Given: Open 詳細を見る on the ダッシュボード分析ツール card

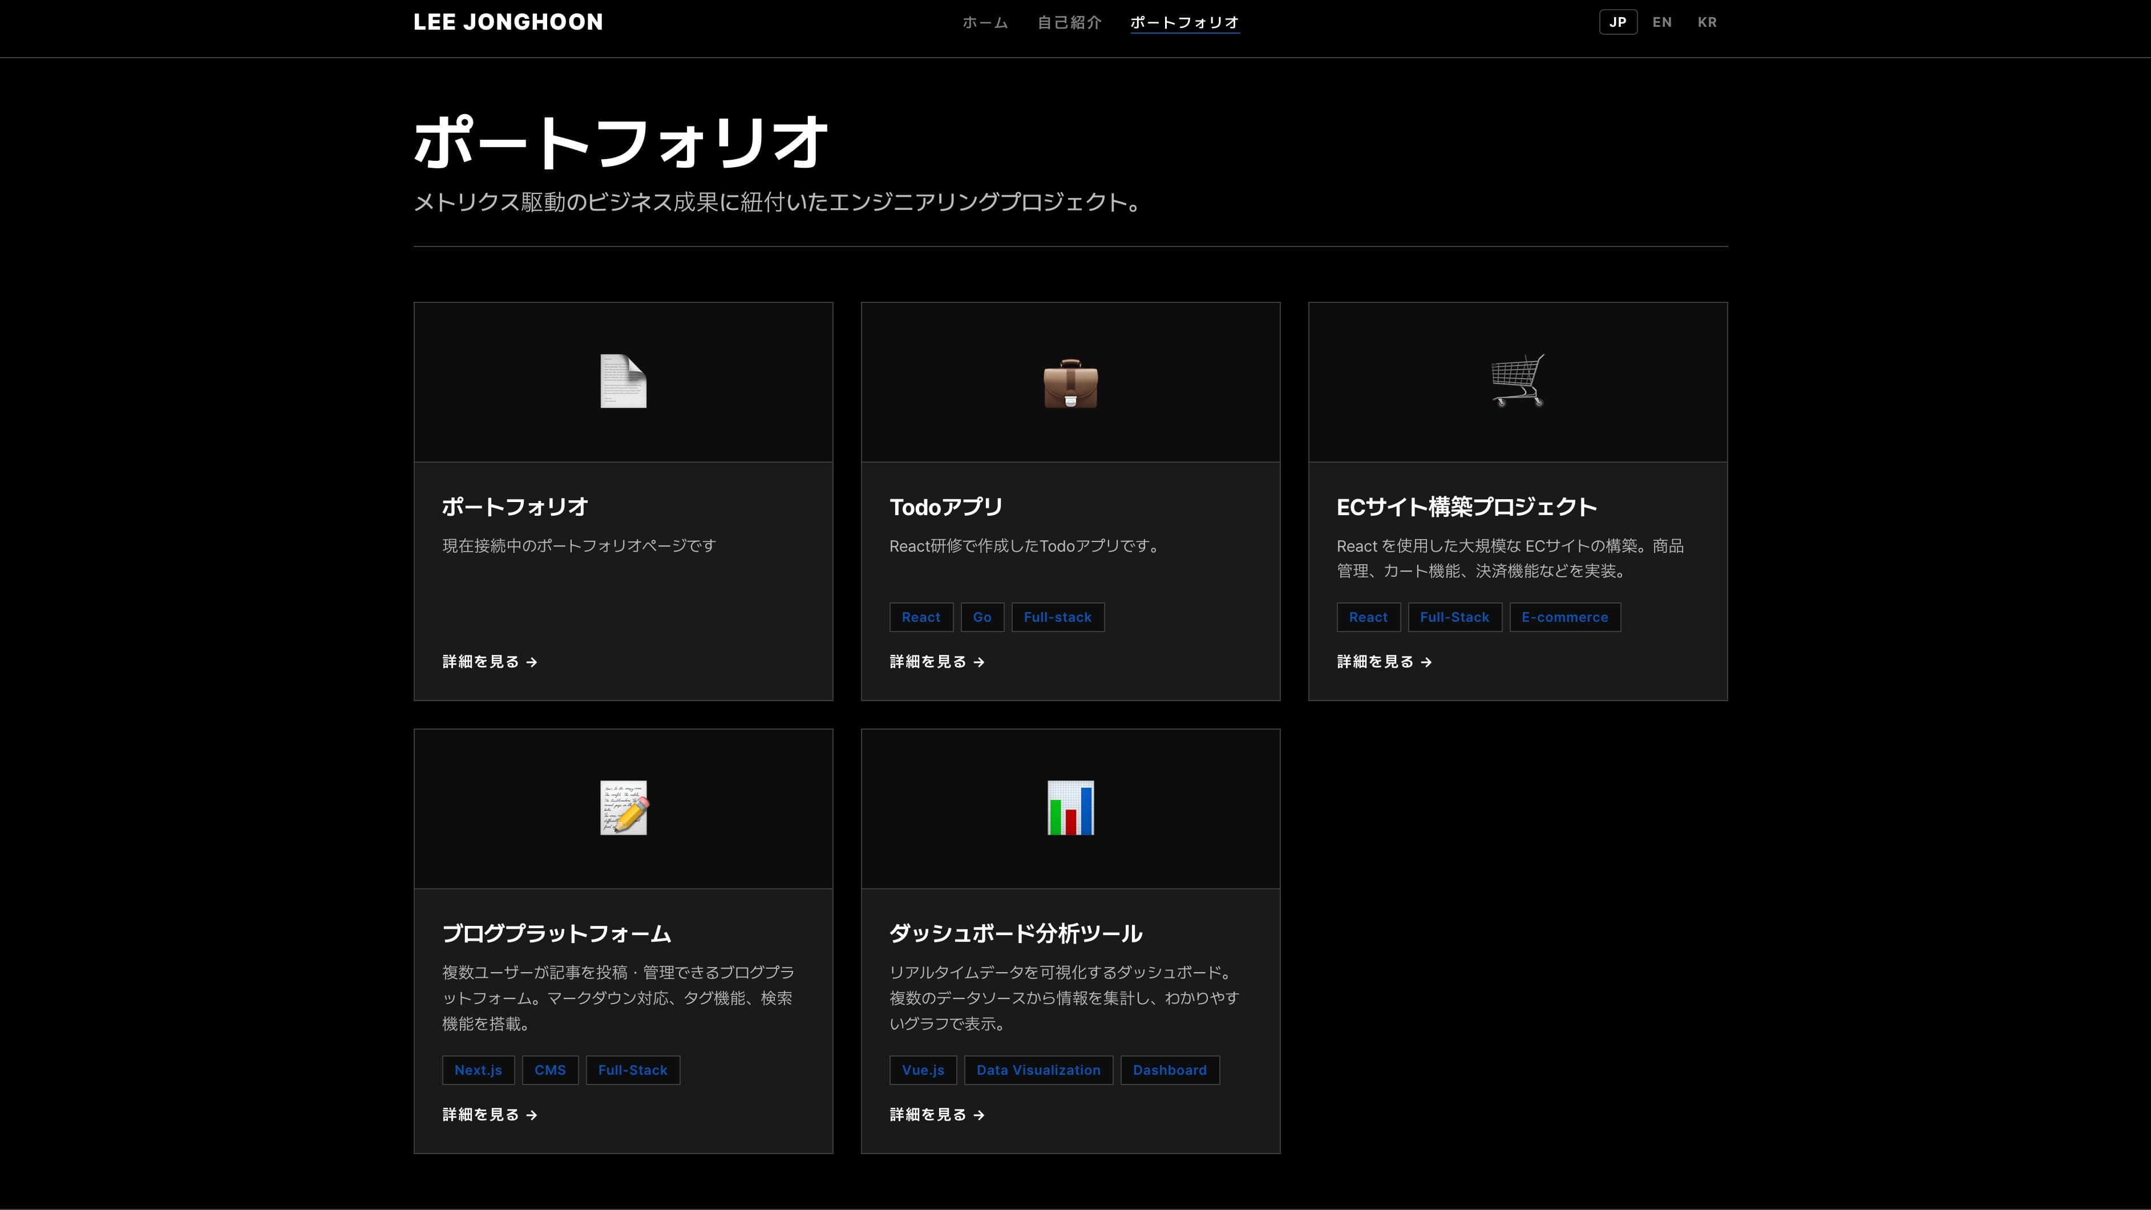Looking at the screenshot, I should point(937,1114).
